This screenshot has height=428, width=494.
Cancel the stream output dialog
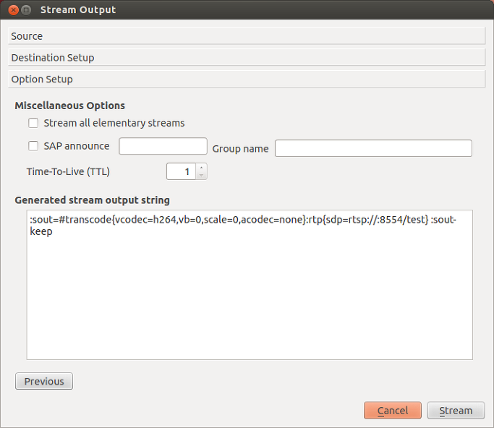coord(393,411)
